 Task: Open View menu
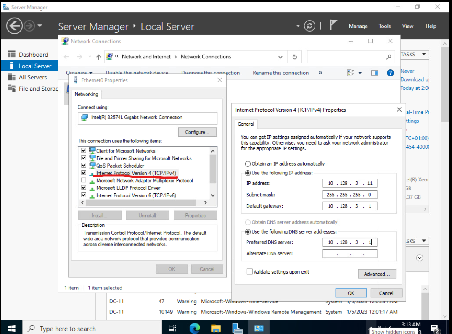pos(407,26)
